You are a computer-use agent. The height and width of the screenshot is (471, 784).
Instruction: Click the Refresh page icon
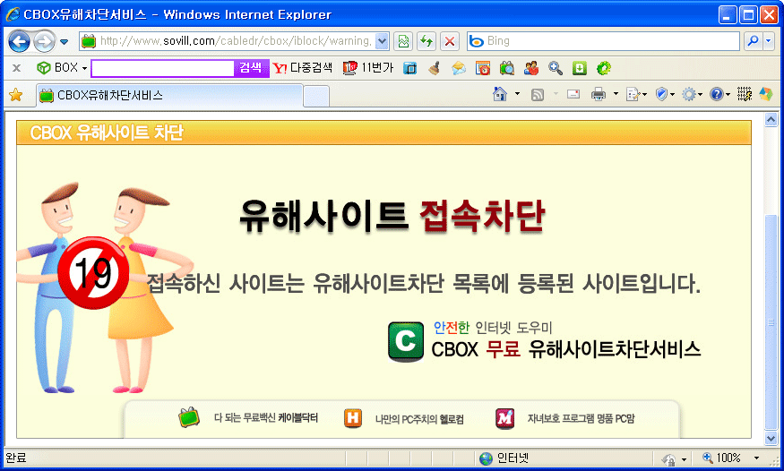tap(426, 41)
